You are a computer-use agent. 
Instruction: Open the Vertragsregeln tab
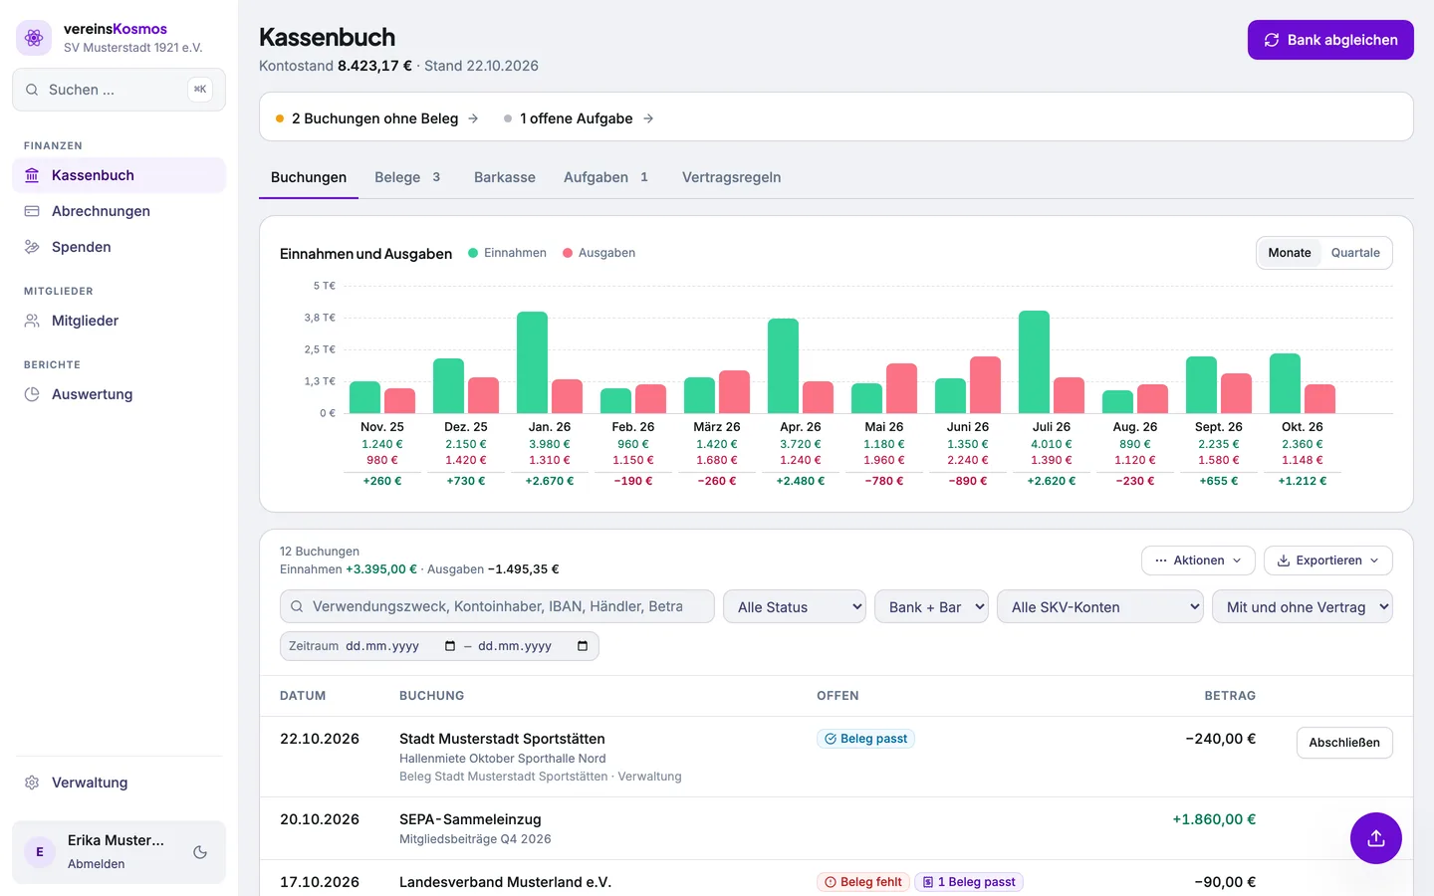pyautogui.click(x=732, y=177)
